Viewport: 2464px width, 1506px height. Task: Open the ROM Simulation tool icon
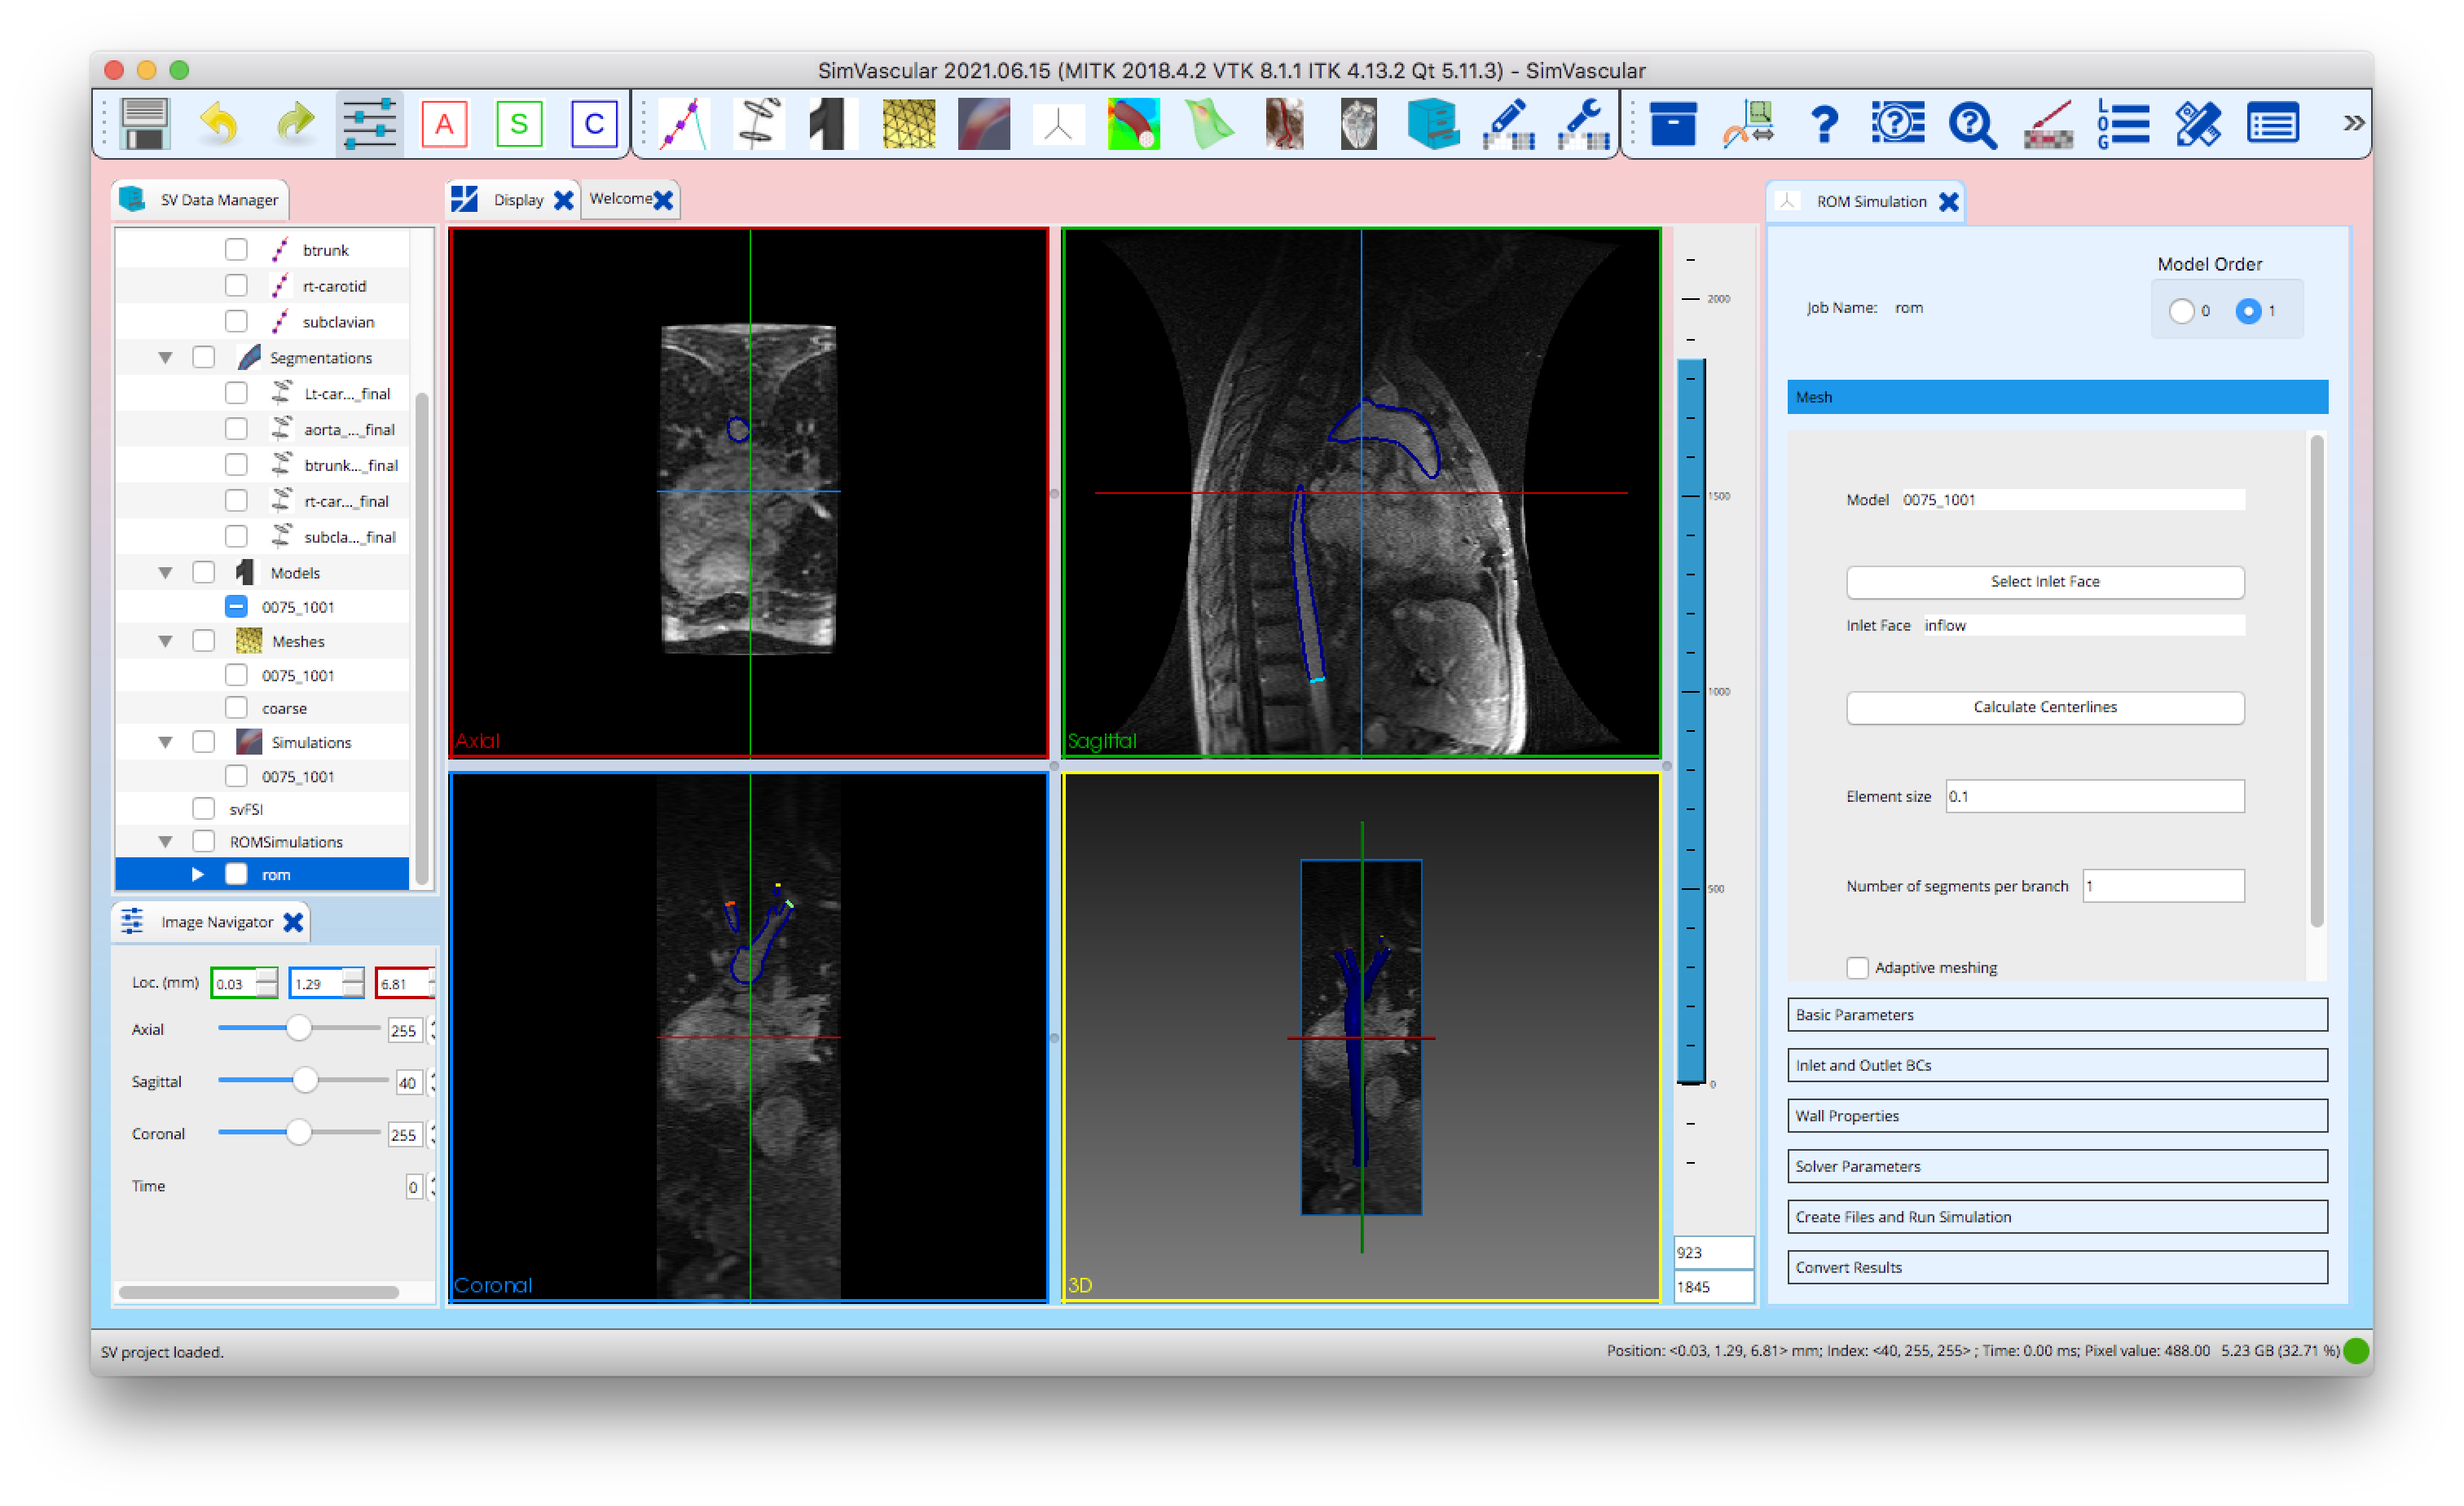tap(1058, 123)
